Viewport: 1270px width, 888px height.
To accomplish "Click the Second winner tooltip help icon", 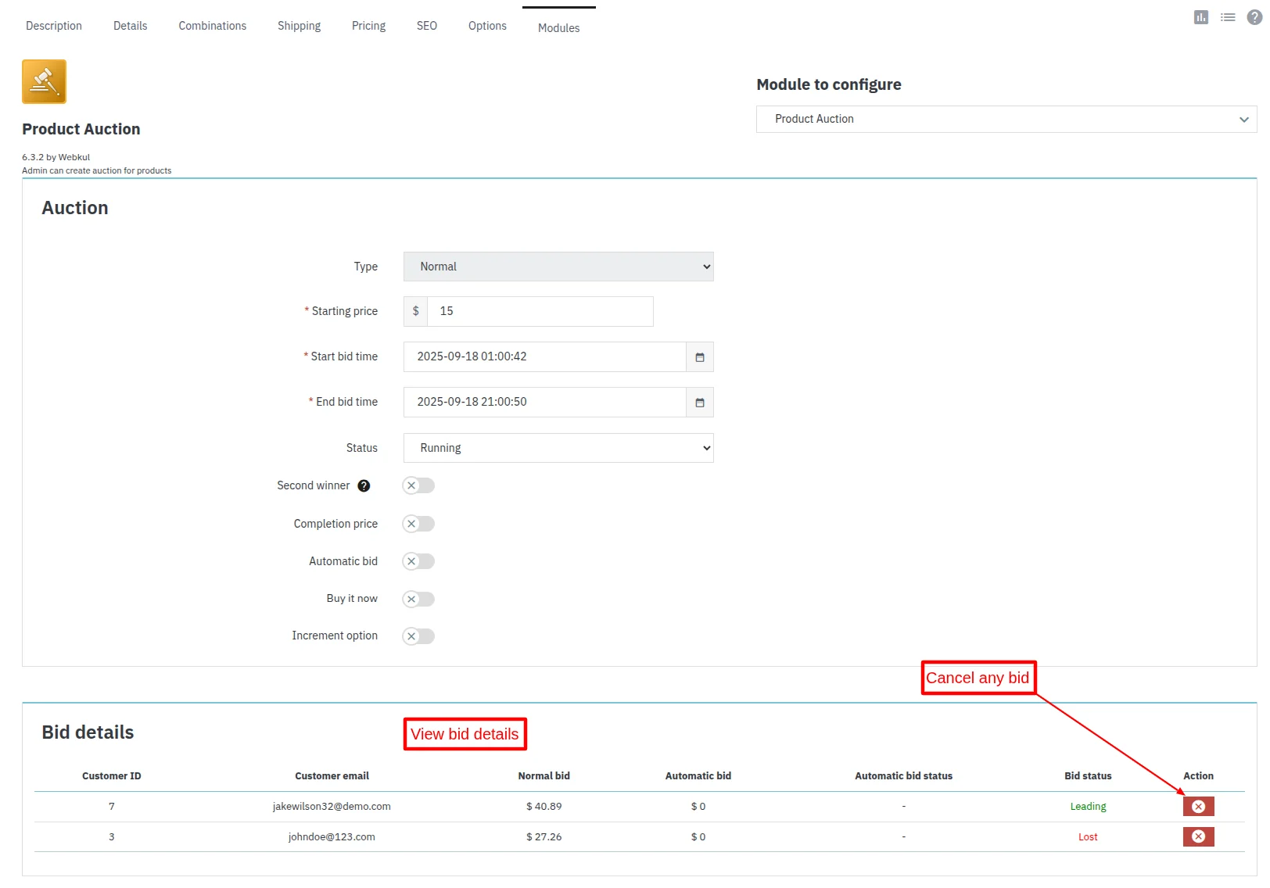I will [364, 485].
